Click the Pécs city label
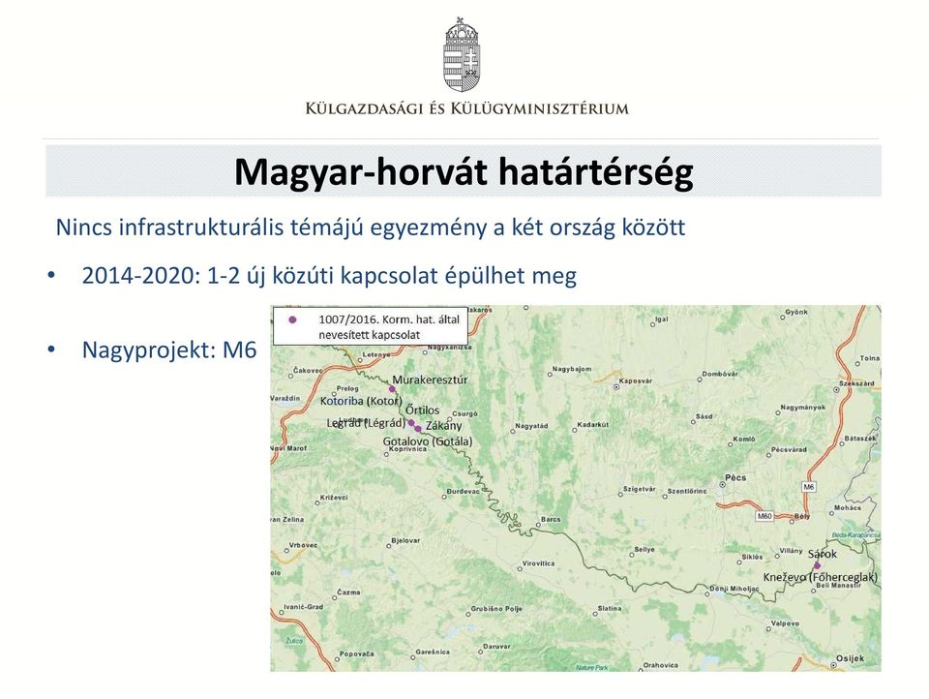The width and height of the screenshot is (929, 699). click(x=735, y=478)
